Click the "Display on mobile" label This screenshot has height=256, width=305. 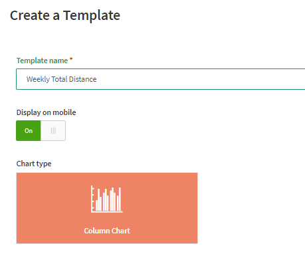tap(46, 112)
